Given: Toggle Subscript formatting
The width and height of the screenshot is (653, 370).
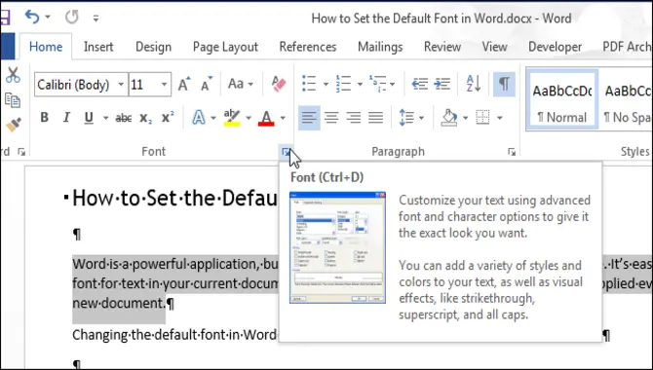Looking at the screenshot, I should tap(145, 119).
